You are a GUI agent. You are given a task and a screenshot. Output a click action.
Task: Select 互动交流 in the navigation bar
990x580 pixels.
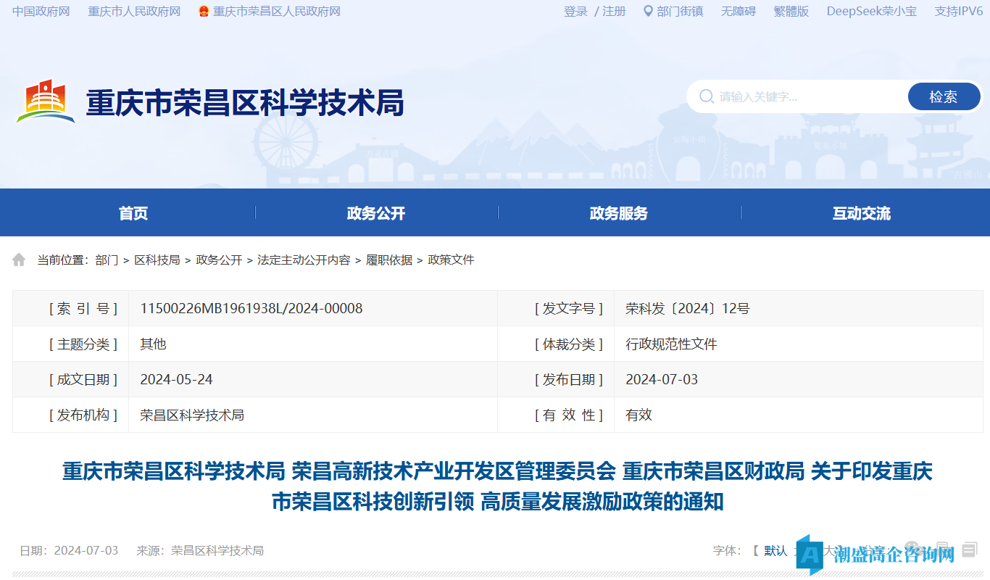pos(861,212)
